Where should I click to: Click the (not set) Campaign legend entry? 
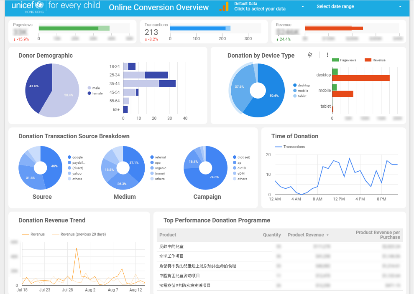pos(242,157)
